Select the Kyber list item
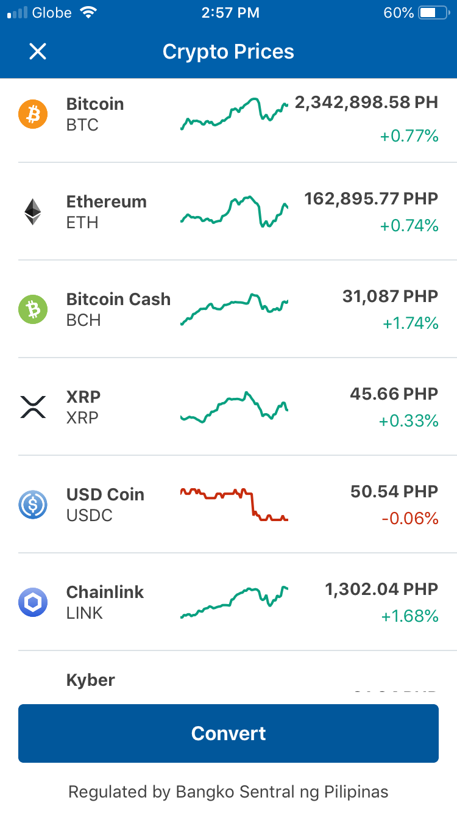457x814 pixels. click(228, 677)
